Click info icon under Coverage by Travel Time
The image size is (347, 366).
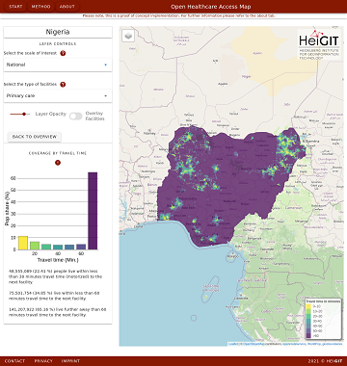58,163
